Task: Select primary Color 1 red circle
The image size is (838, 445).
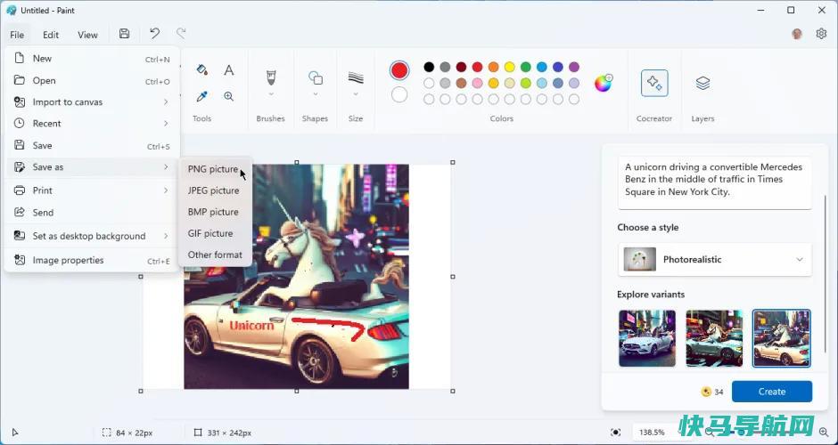Action: pyautogui.click(x=399, y=70)
